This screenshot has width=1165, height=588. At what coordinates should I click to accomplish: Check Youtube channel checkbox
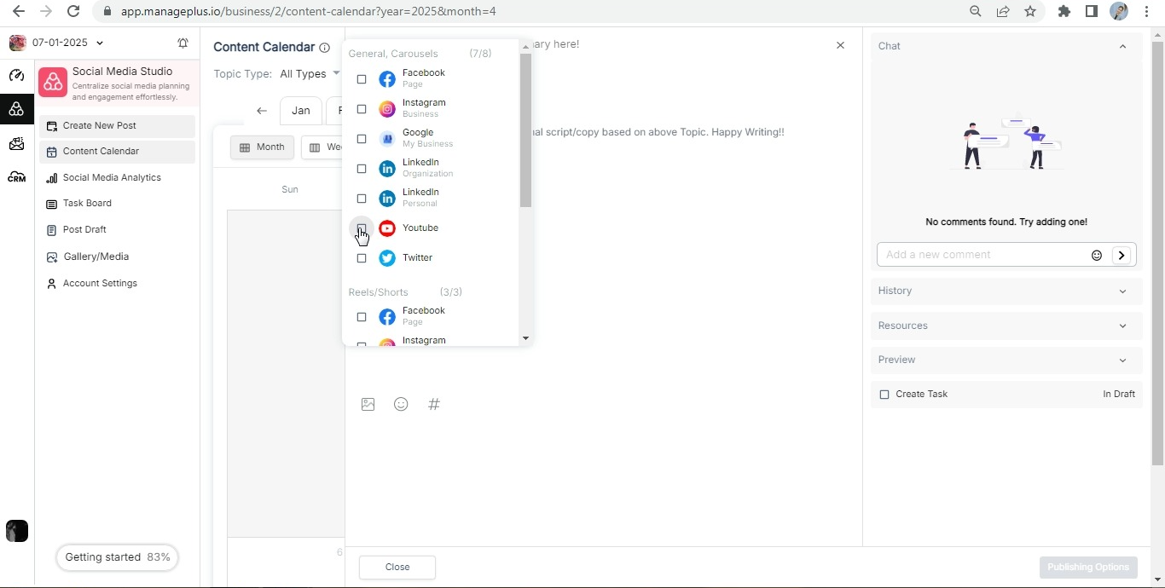point(362,228)
